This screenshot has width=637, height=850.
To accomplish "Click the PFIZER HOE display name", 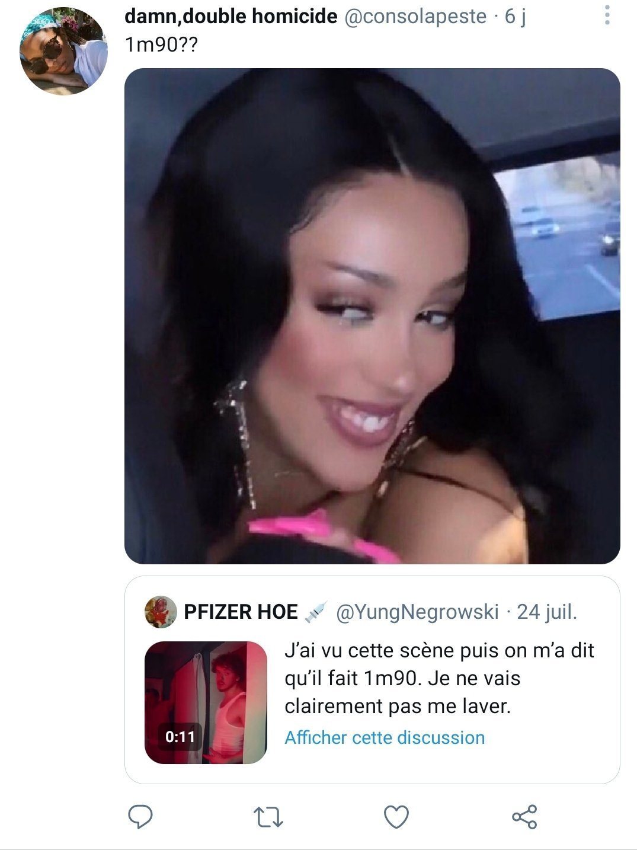I will pos(241,612).
